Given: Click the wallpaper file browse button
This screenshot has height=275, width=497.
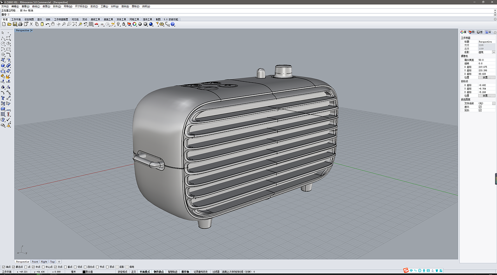Looking at the screenshot, I should point(494,104).
